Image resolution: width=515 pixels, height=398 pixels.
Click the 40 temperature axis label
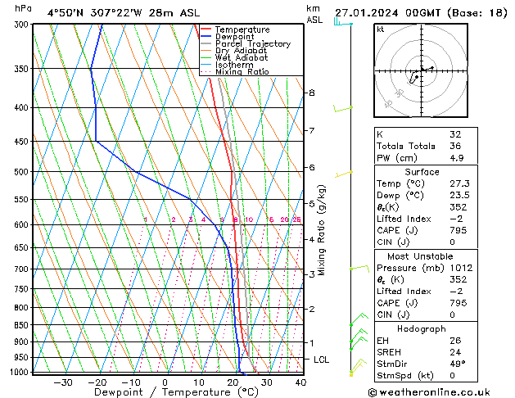click(300, 383)
